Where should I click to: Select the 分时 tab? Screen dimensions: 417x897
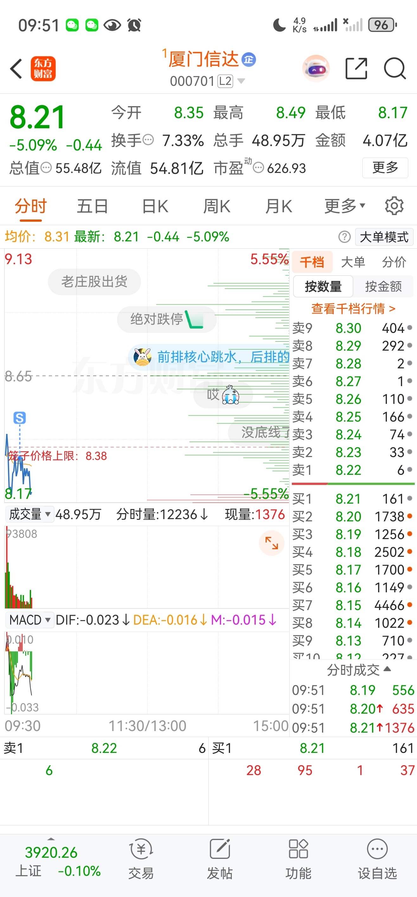click(x=31, y=206)
